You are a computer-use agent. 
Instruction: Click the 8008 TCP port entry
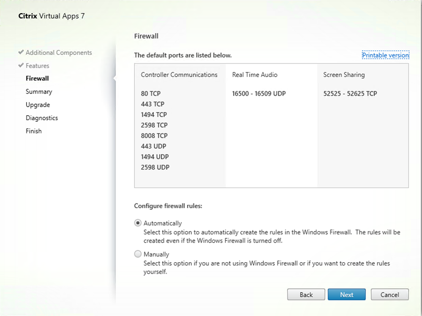pos(154,135)
